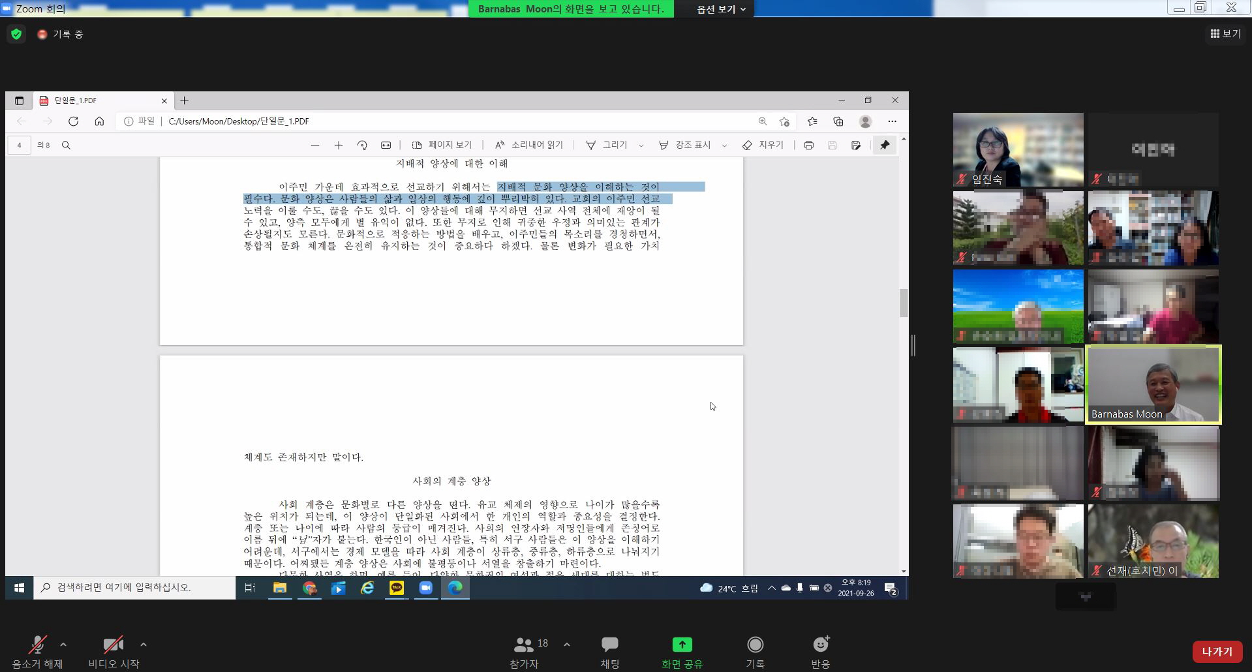1252x672 pixels.
Task: Select the 강조 표시 highlight tool
Action: (684, 145)
